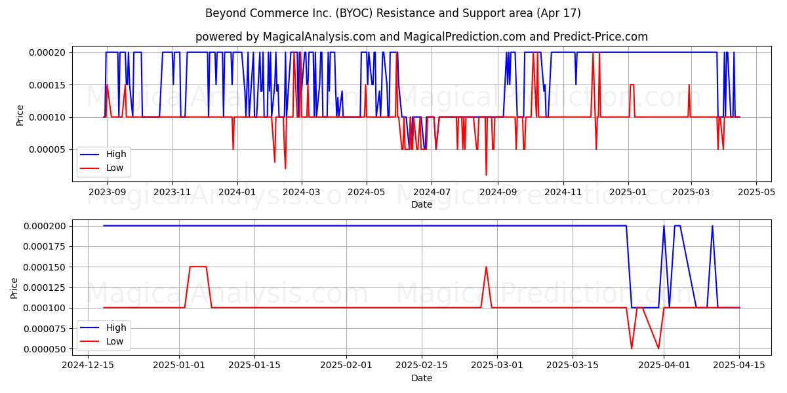Click the 2025-02-15 date tick label
This screenshot has width=787, height=393.
tap(421, 365)
